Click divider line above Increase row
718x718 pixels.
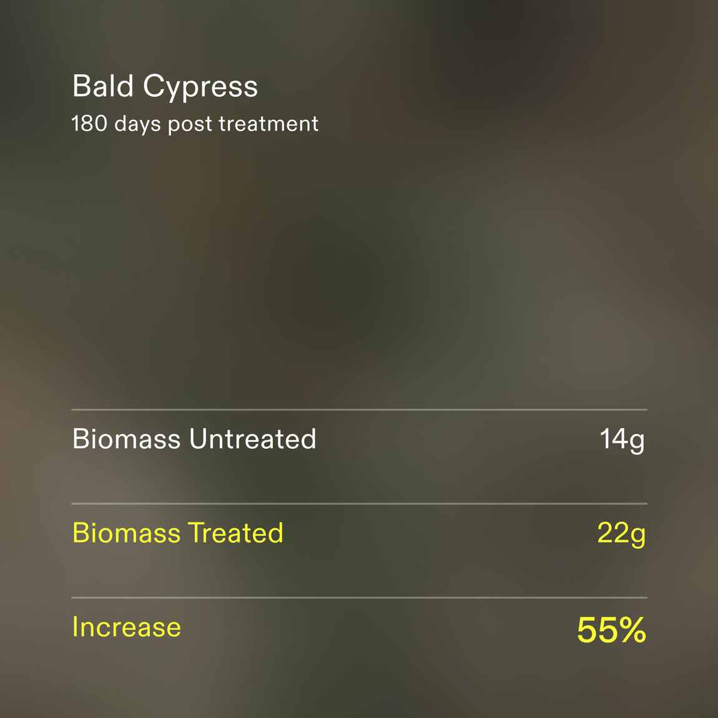tap(359, 597)
